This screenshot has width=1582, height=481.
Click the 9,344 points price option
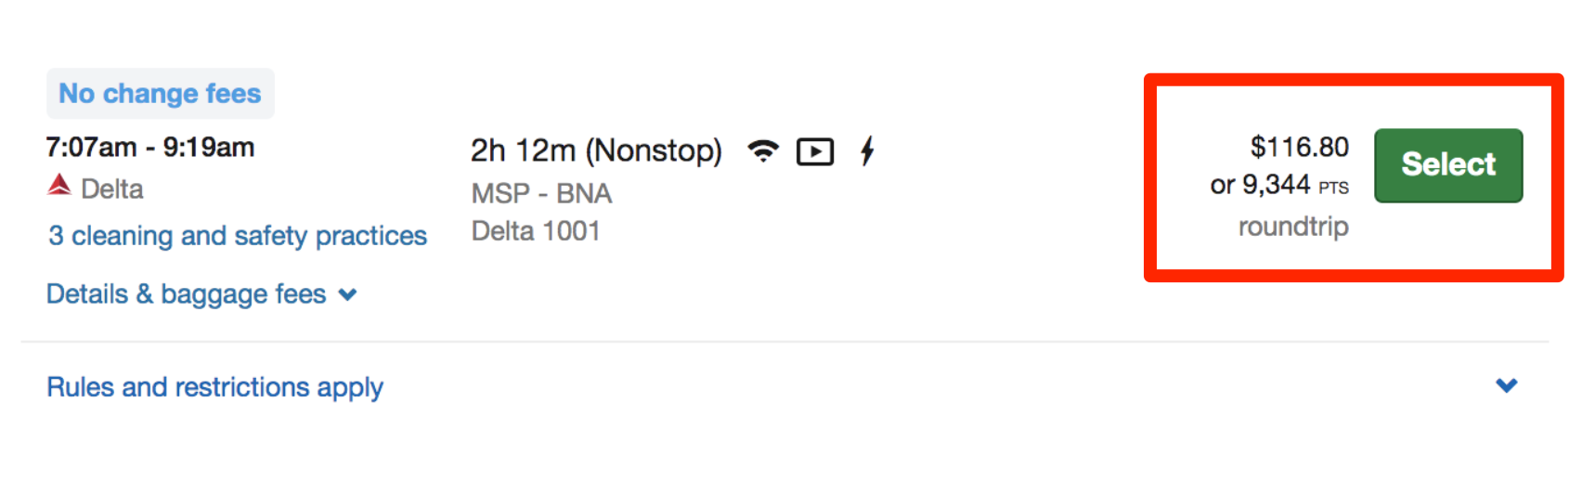pos(1275,185)
